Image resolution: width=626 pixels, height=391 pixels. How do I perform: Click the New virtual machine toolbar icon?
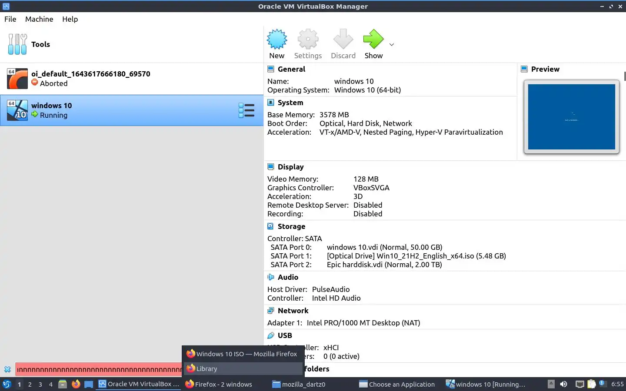[x=277, y=40]
